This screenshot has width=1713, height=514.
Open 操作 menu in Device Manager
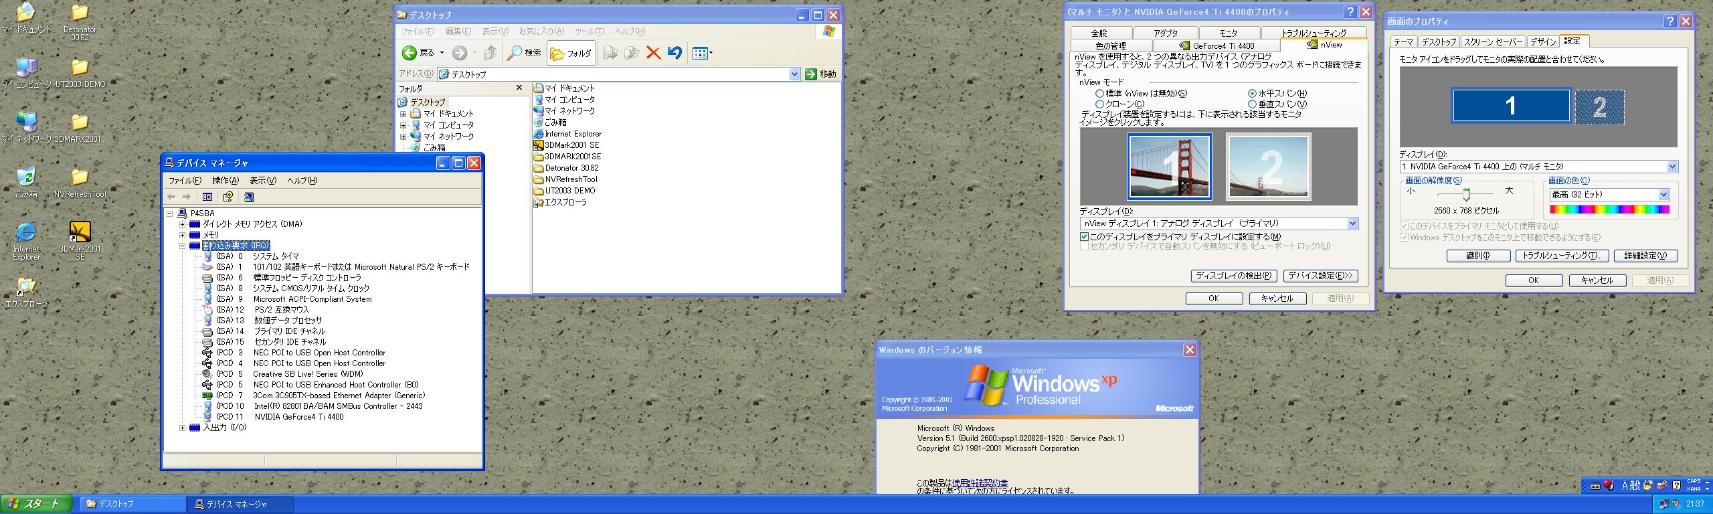pyautogui.click(x=225, y=181)
